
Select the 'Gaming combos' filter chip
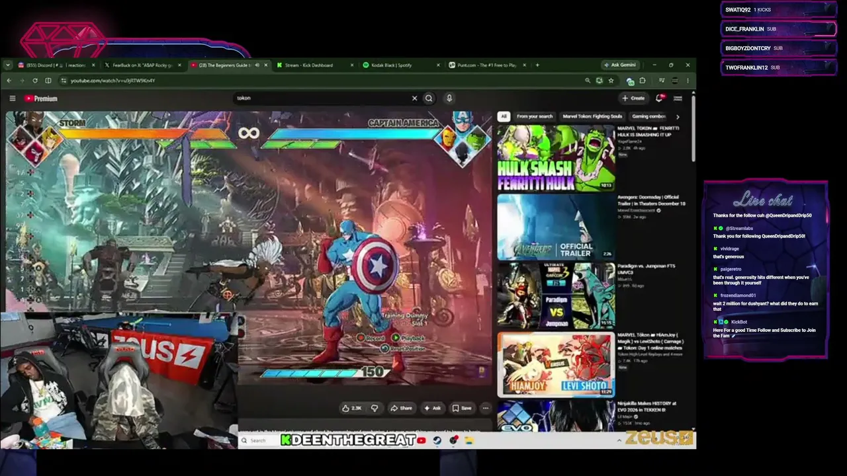pos(649,116)
